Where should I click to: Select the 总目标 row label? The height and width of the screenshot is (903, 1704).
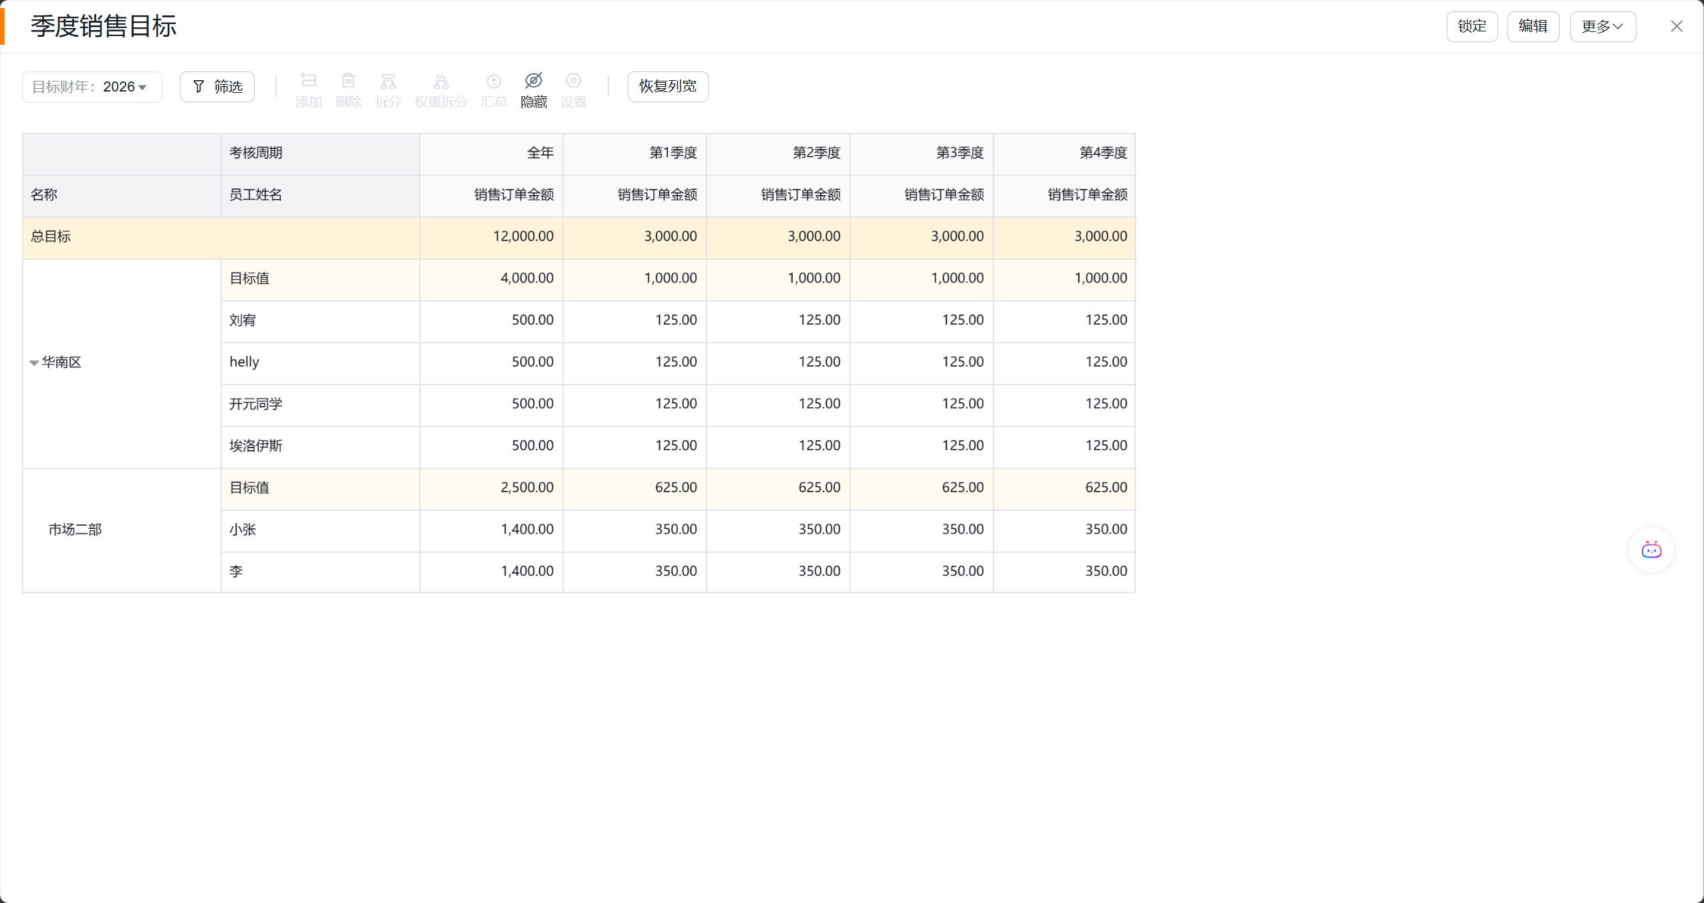51,236
